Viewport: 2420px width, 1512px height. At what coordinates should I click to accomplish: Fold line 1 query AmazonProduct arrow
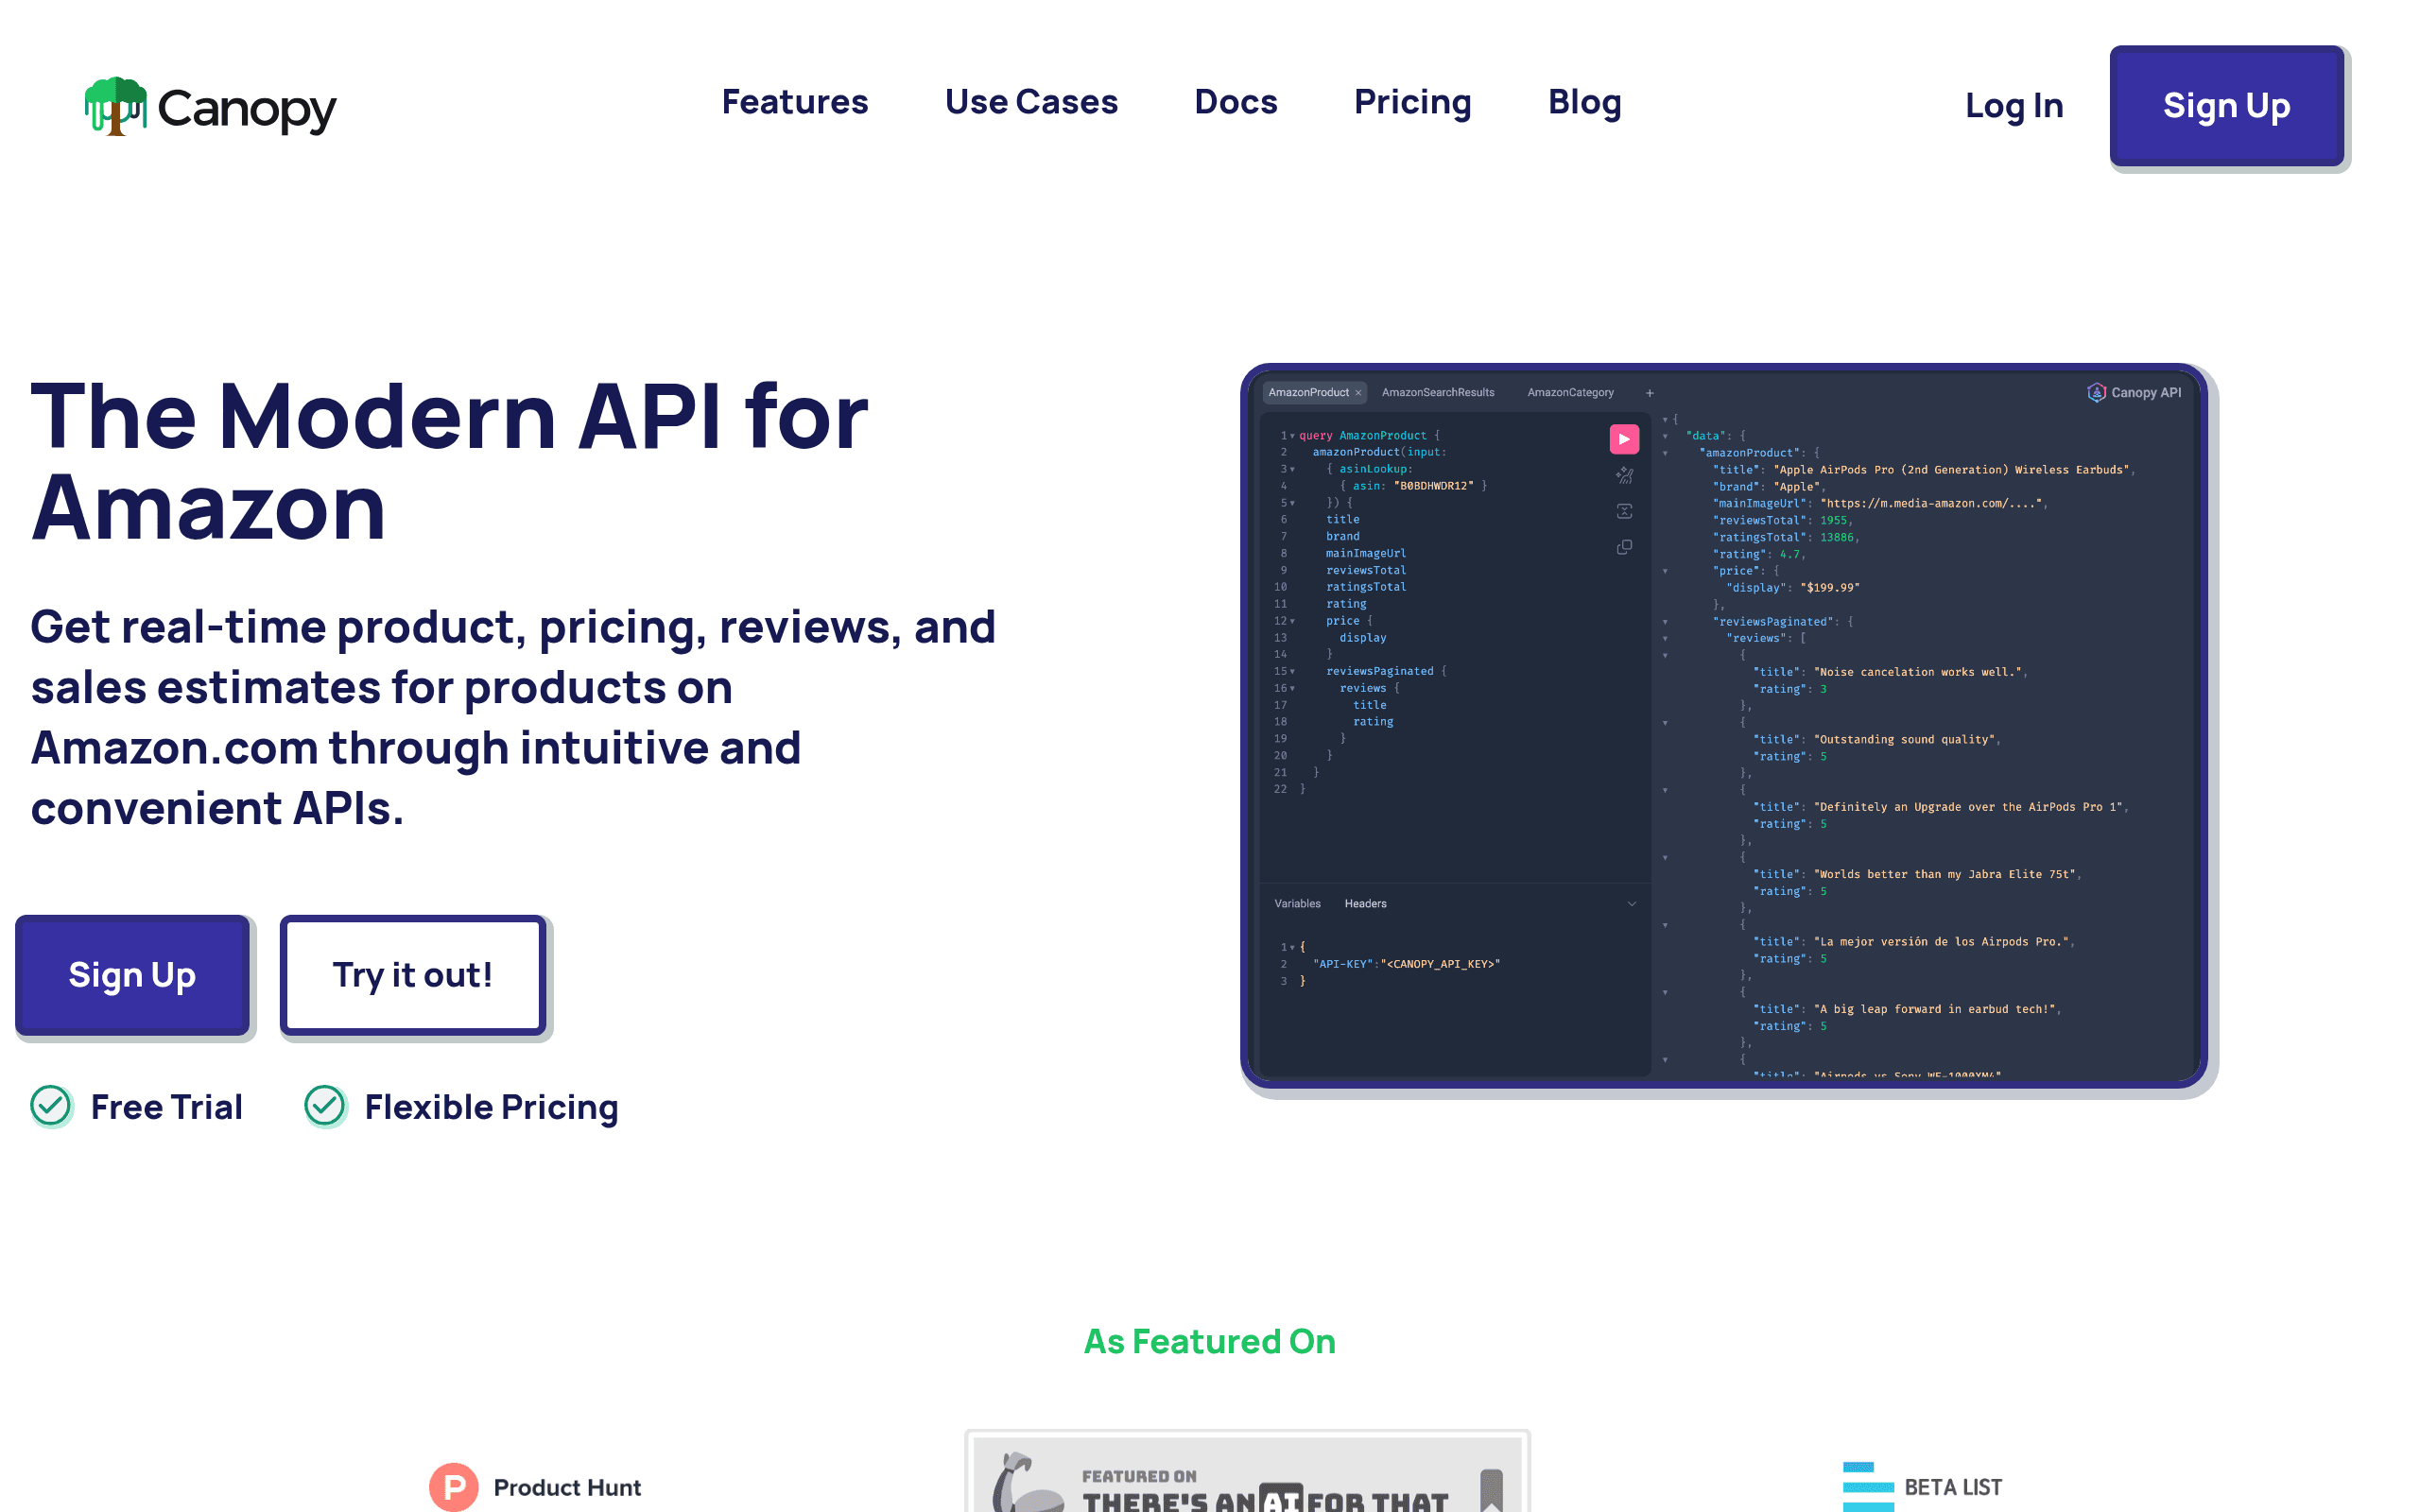(x=1292, y=436)
